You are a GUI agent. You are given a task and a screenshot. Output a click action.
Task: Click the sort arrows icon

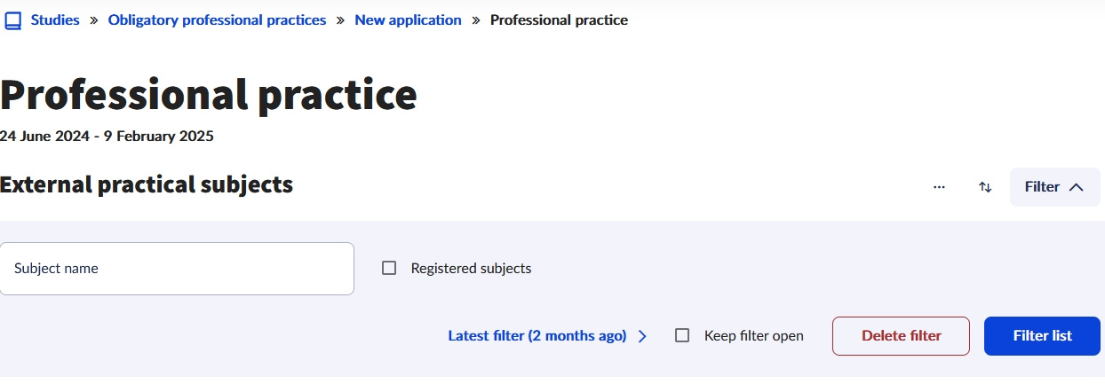pyautogui.click(x=985, y=187)
